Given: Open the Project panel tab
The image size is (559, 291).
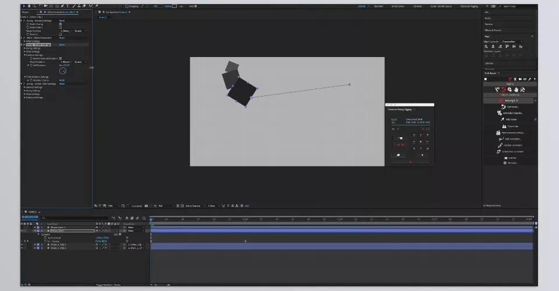Looking at the screenshot, I should 26,12.
